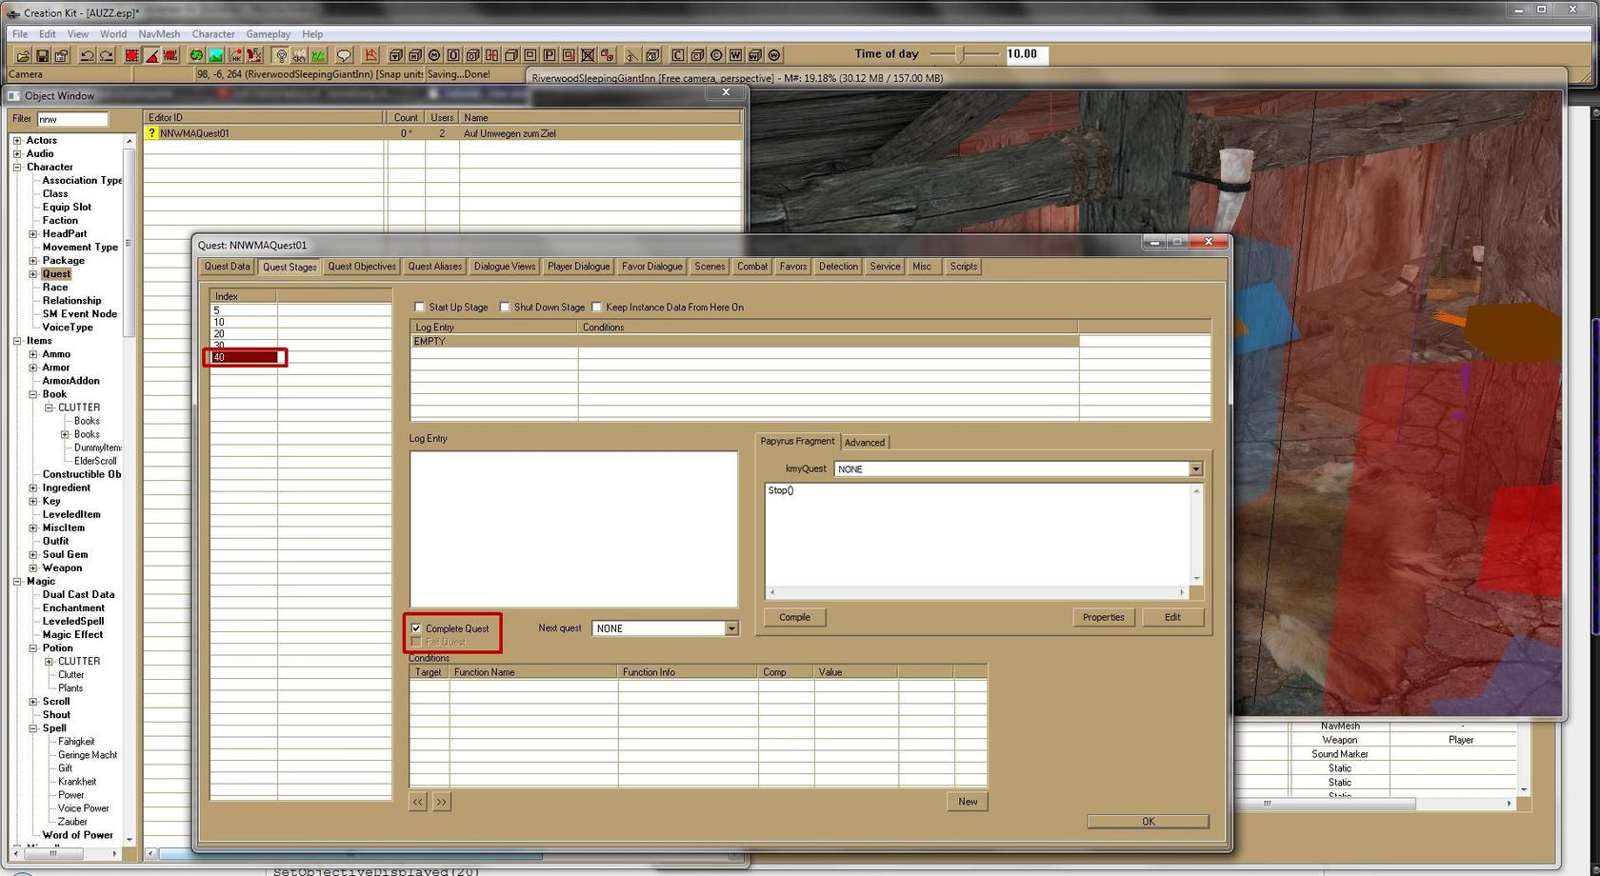Open the Gameplay menu
Screen dimensions: 1600x876
(x=268, y=34)
